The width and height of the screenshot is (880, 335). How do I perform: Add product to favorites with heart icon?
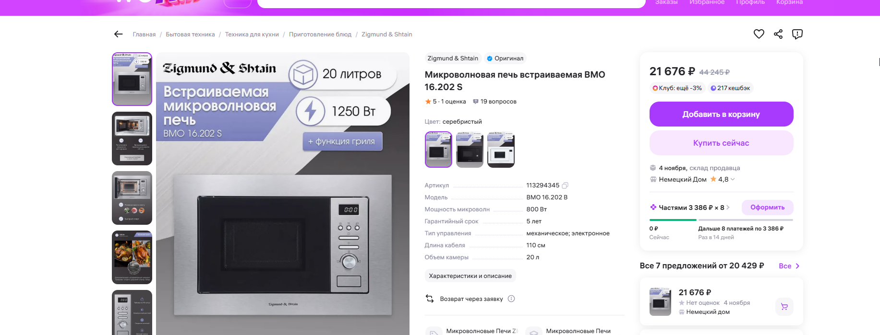point(759,34)
